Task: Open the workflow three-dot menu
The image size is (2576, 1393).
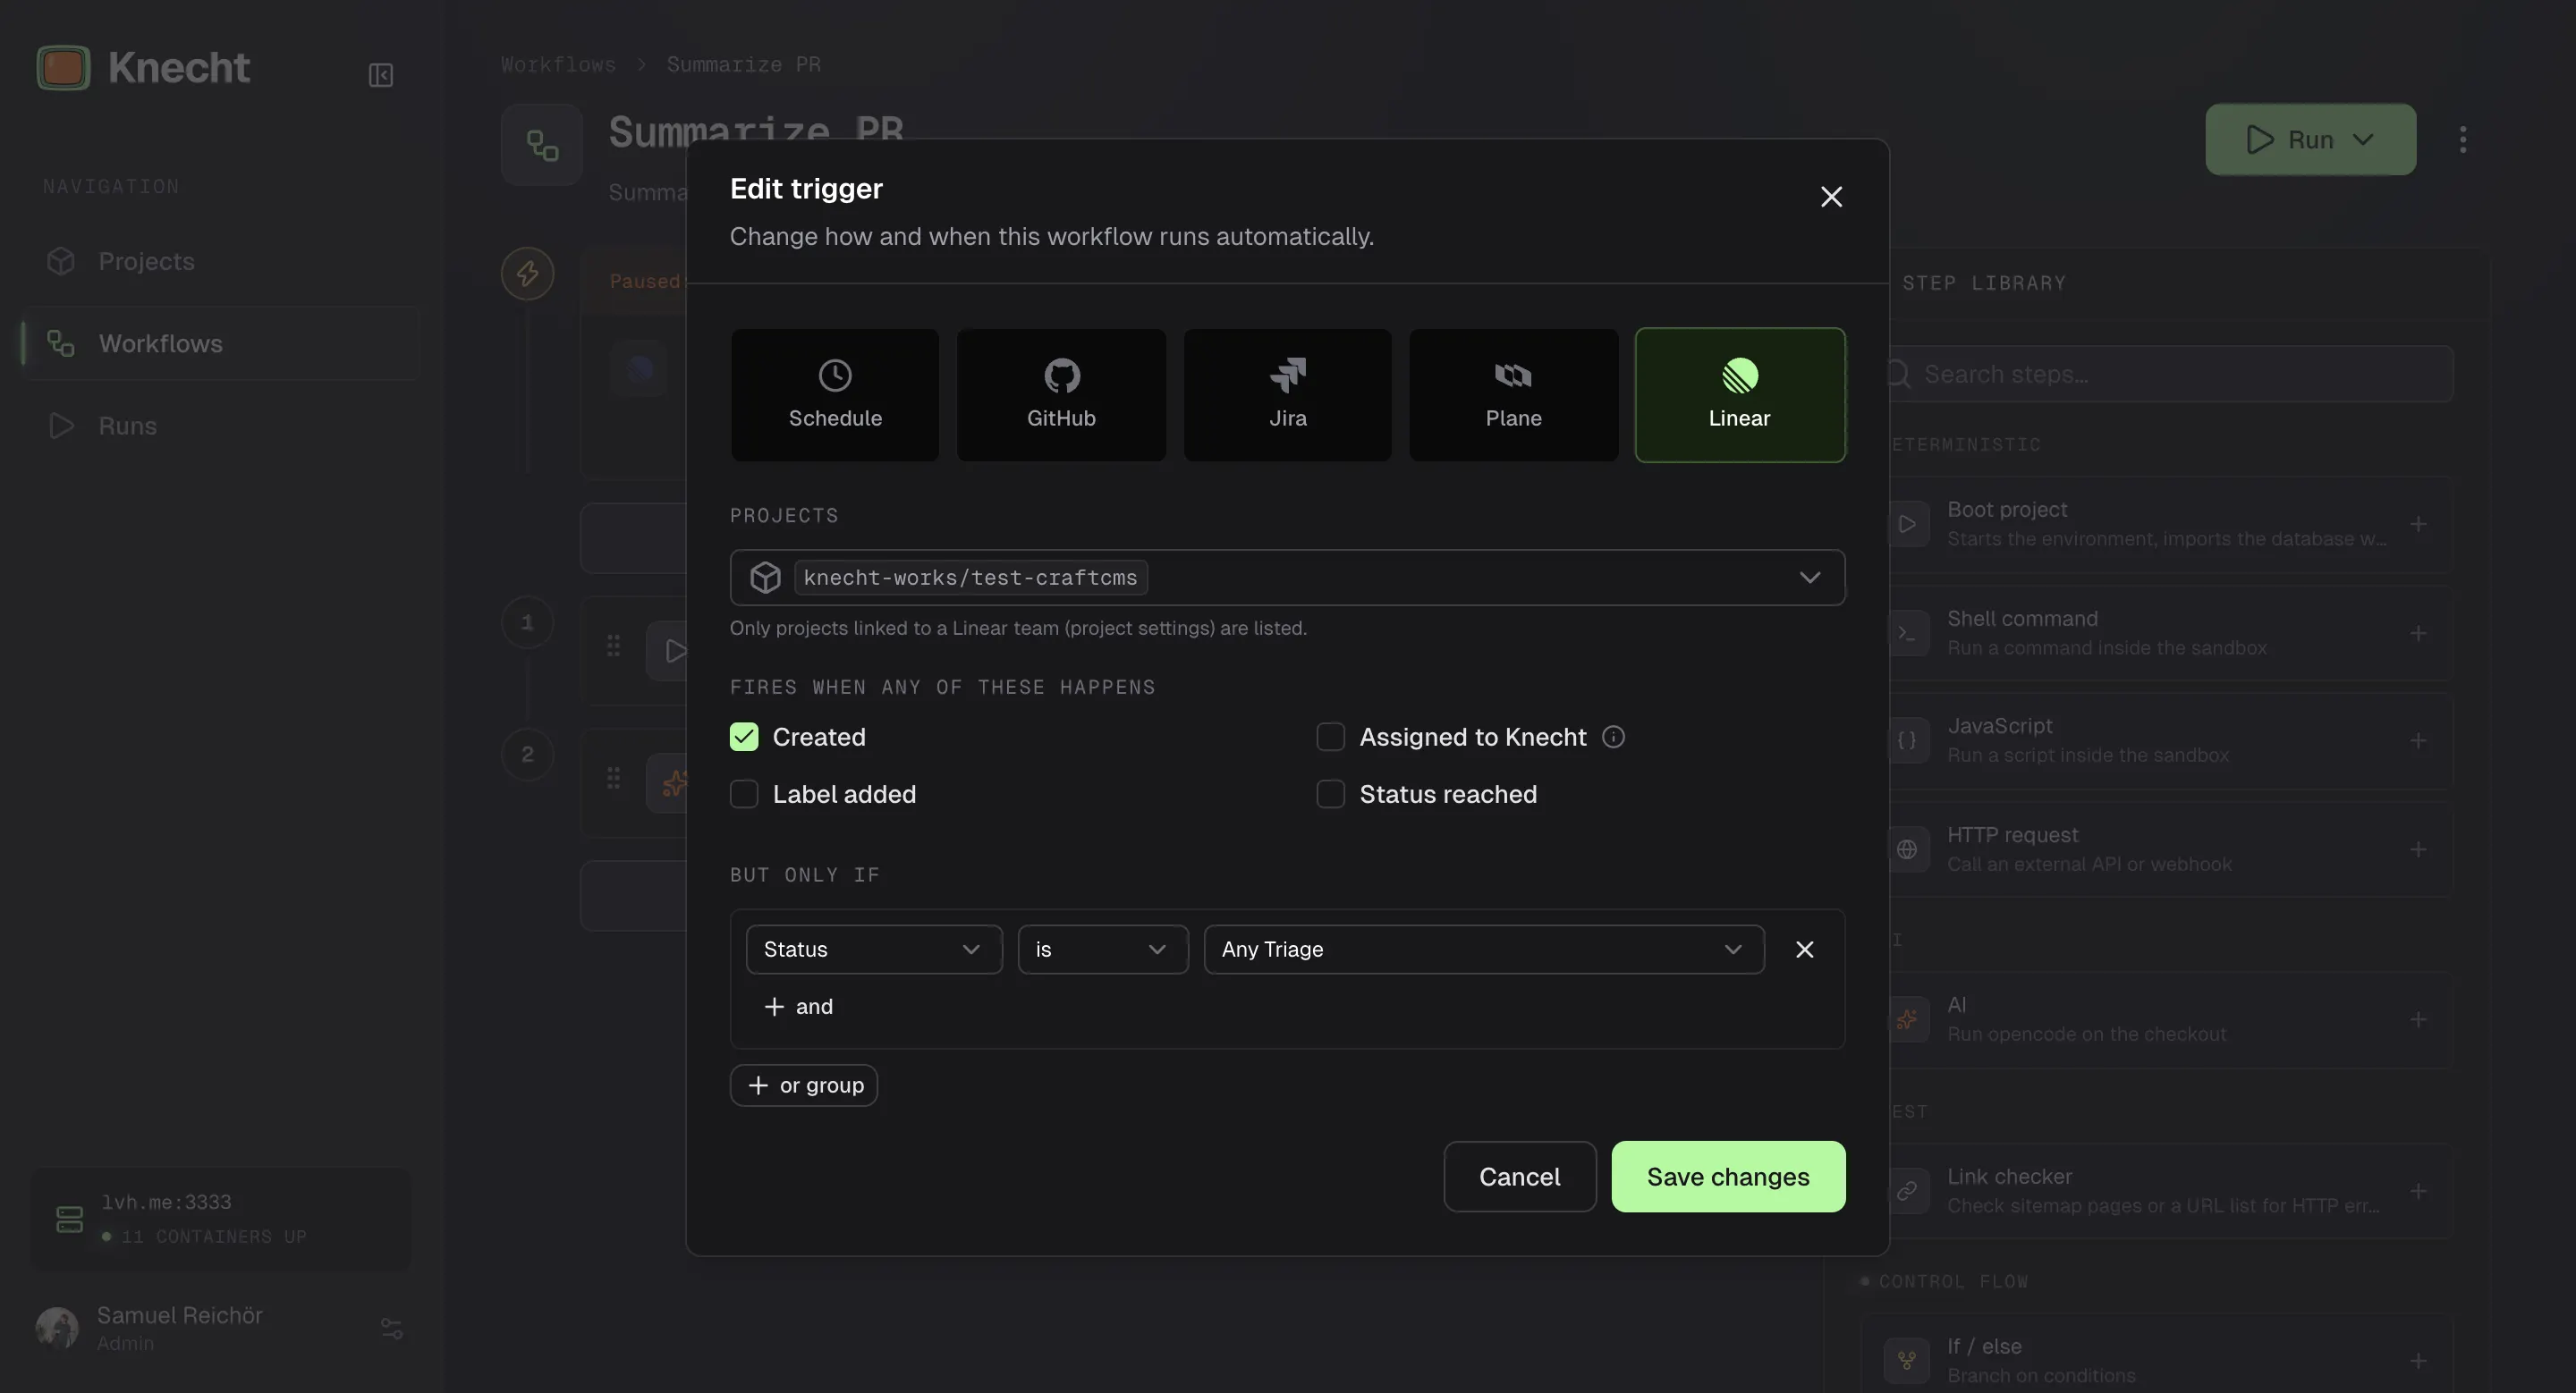Action: click(x=2462, y=139)
